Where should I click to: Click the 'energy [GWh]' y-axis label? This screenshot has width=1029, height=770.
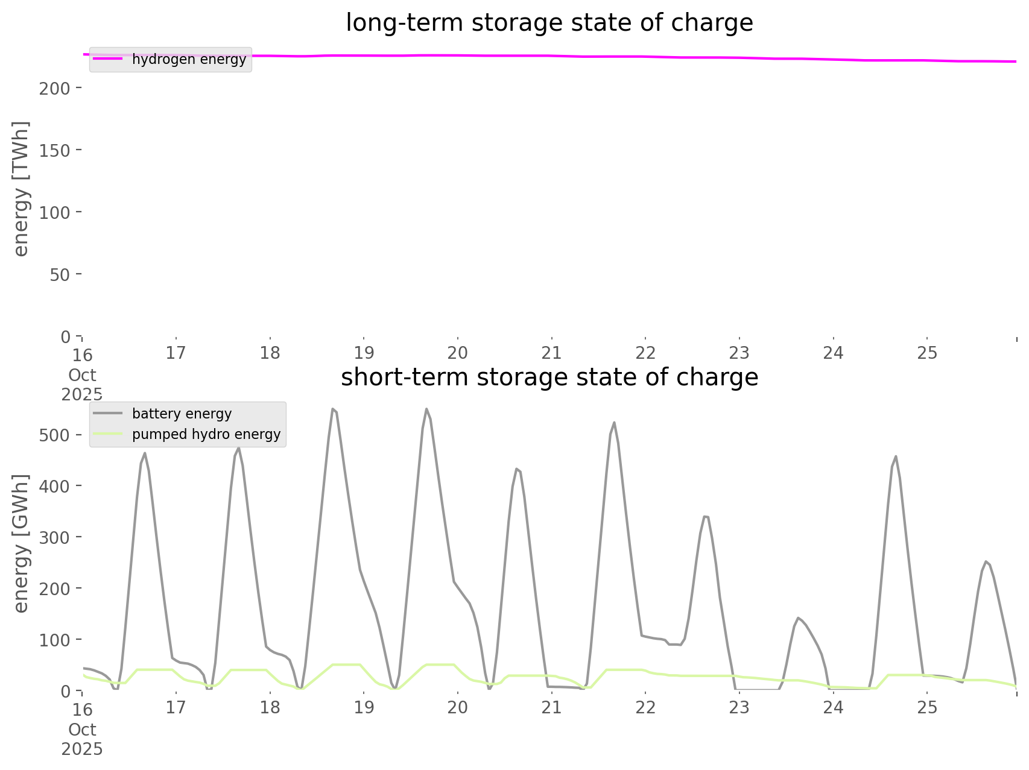tap(21, 543)
